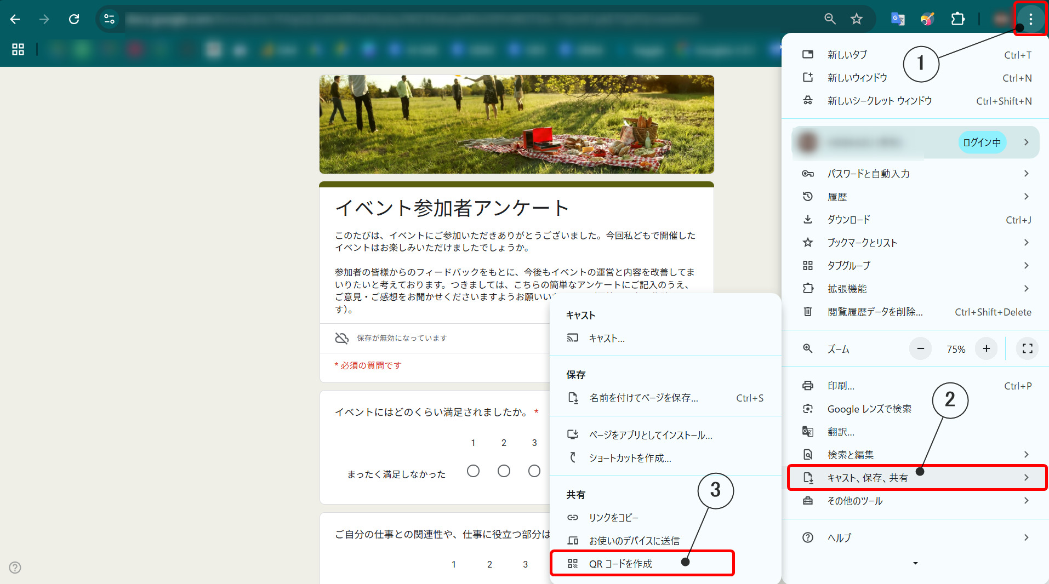Select rating 2 on the satisfaction scale
This screenshot has height=584, width=1049.
[x=504, y=471]
